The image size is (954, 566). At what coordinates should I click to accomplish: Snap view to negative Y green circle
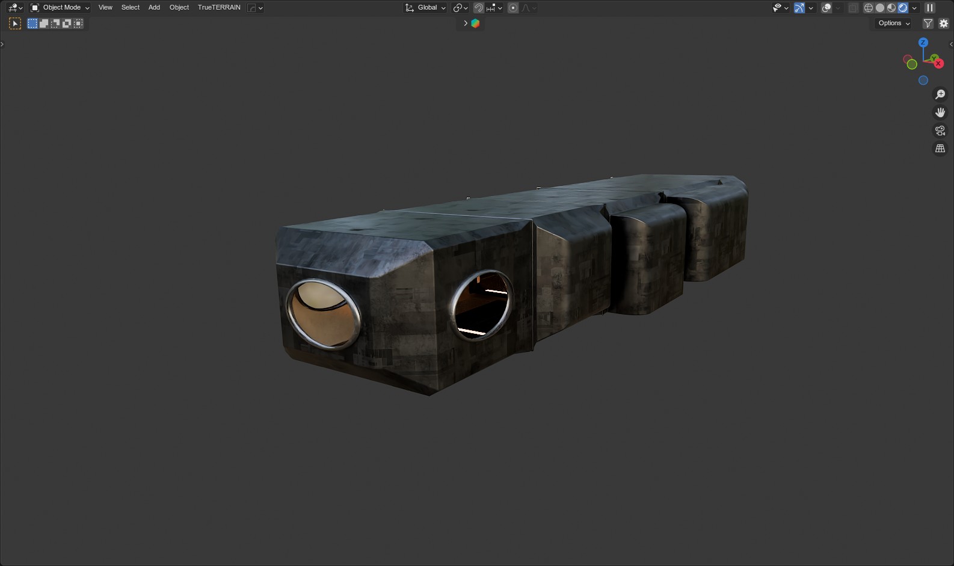pyautogui.click(x=912, y=64)
